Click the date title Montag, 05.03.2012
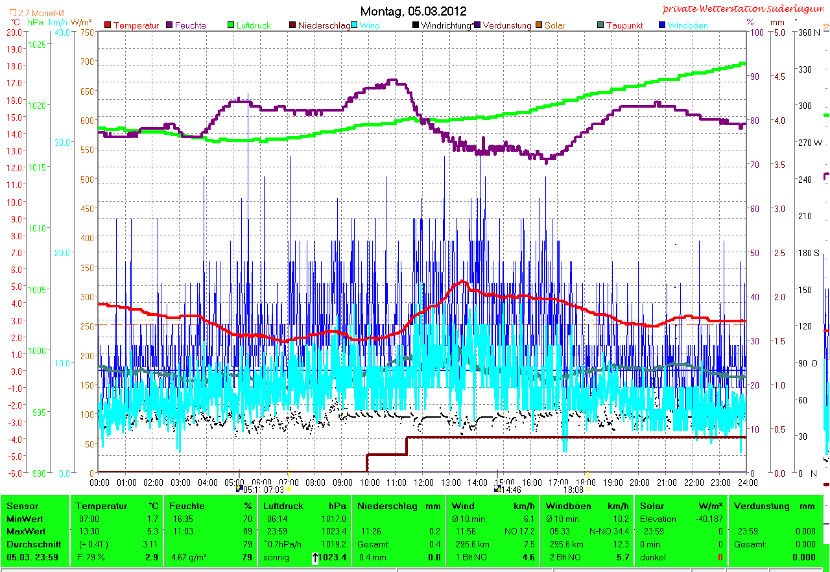 point(413,11)
